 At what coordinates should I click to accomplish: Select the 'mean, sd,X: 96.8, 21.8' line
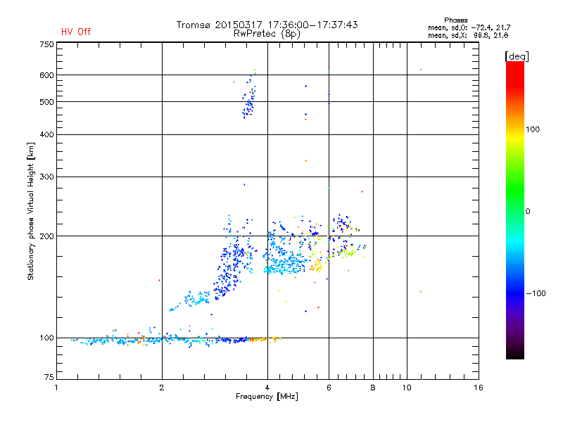tap(468, 35)
